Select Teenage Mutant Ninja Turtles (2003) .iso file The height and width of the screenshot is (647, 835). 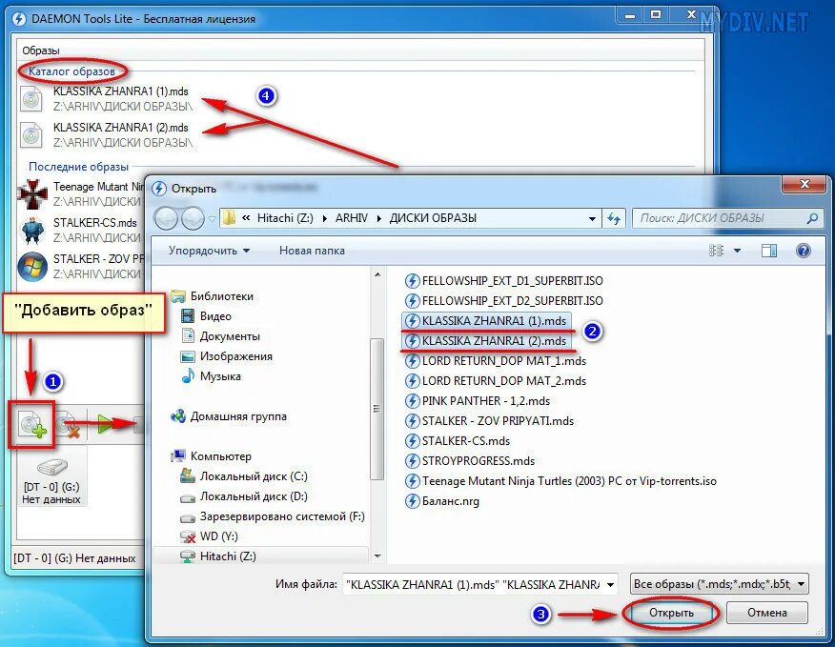(560, 481)
